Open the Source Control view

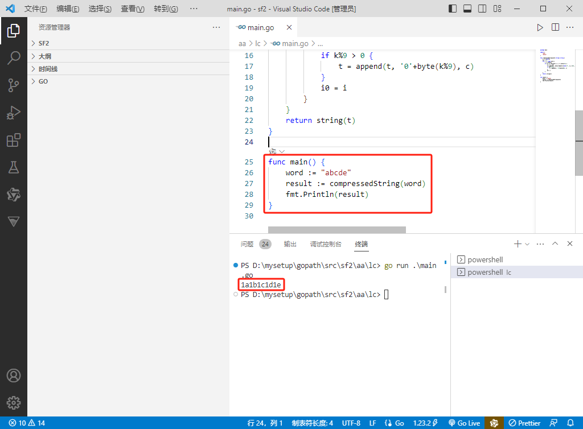(14, 85)
